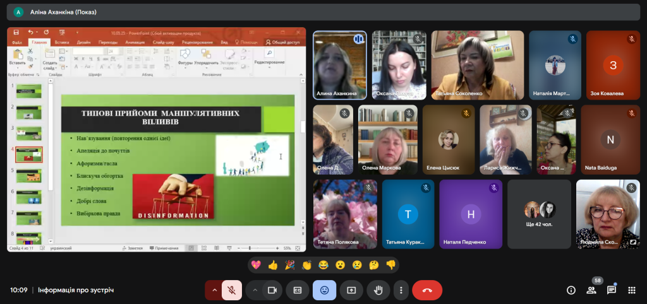Viewport: 647px width, 304px height.
Task: Toggle italic (К) formatting
Action: 82,59
